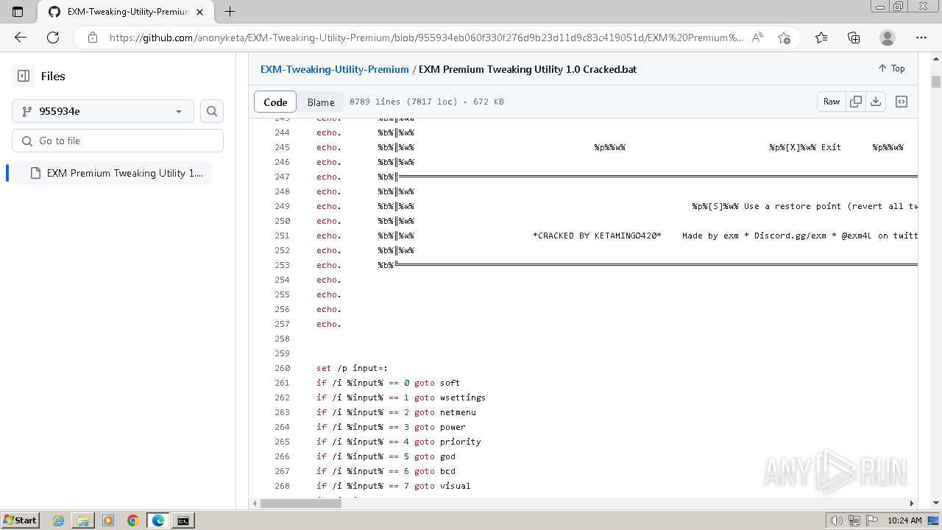Screen dimensions: 942x530
Task: Click scroll left arrow of code view
Action: [x=255, y=504]
